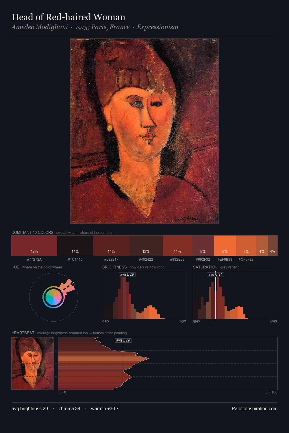
Task: Select the 13% swatch #402422
Action: pyautogui.click(x=146, y=246)
